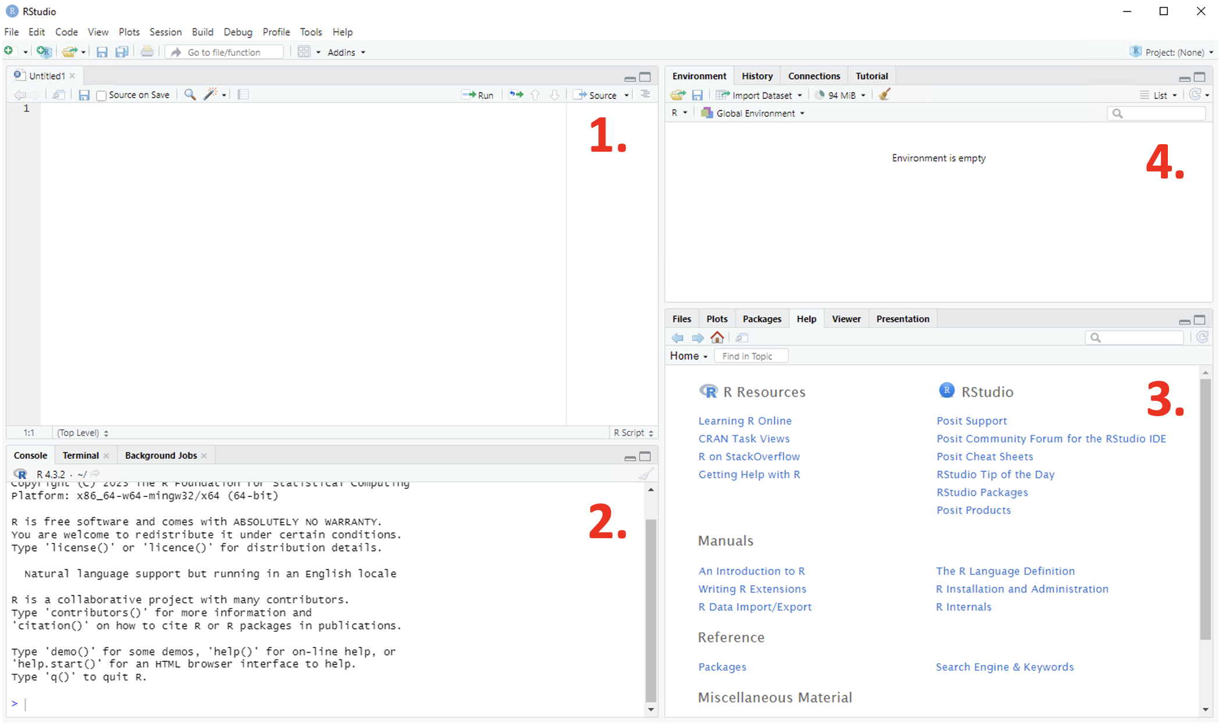The height and width of the screenshot is (723, 1219).
Task: Switch to the History tab
Action: tap(757, 76)
